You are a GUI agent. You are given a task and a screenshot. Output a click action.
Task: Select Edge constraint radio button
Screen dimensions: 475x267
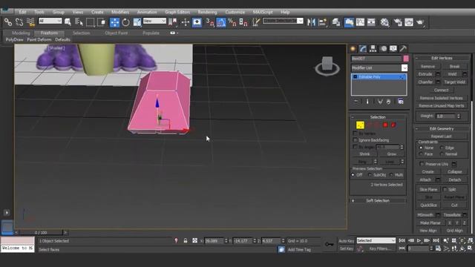pyautogui.click(x=442, y=148)
